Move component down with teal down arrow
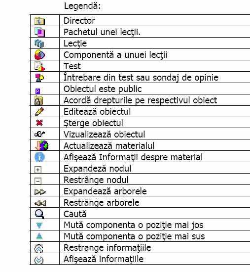This screenshot has height=272, width=250. pos(39,226)
